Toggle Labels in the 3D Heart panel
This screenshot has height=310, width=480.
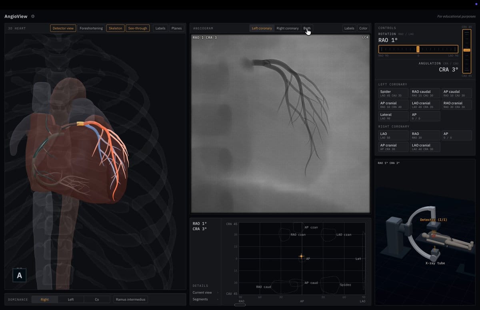[x=160, y=28]
